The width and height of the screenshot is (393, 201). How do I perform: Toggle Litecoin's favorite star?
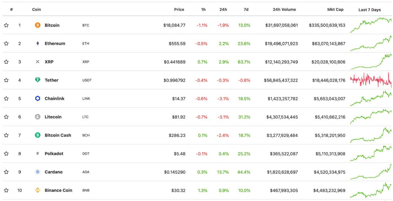[6, 117]
